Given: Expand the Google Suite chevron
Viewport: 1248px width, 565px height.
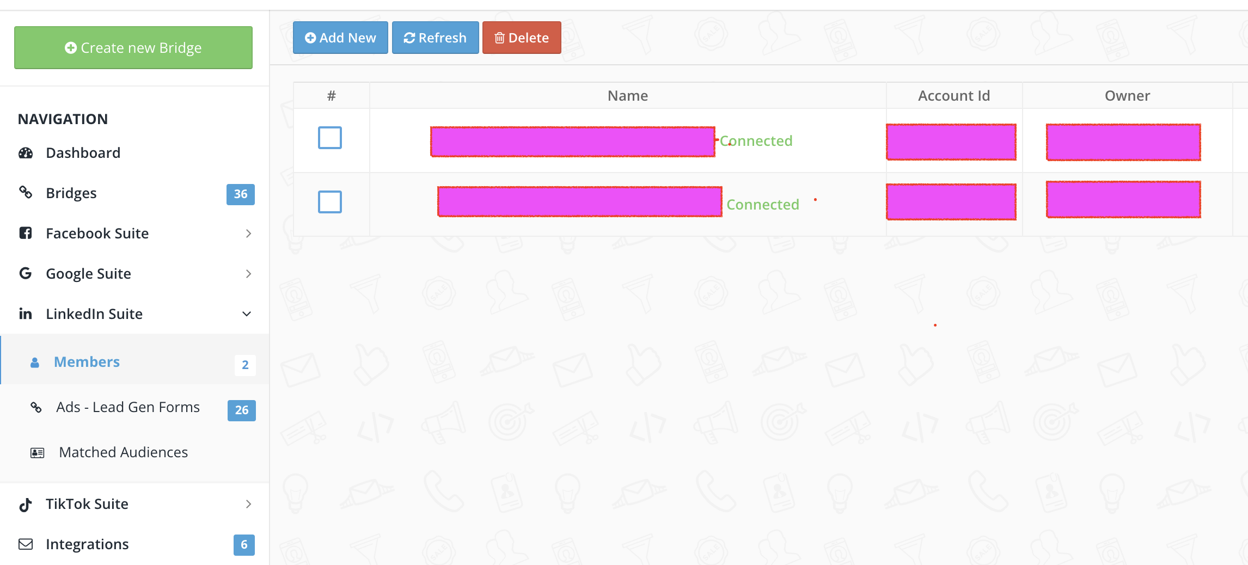Looking at the screenshot, I should [x=248, y=274].
